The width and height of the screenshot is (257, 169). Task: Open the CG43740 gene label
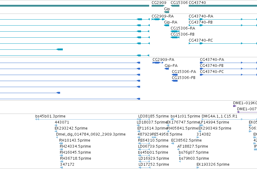[x=197, y=3]
